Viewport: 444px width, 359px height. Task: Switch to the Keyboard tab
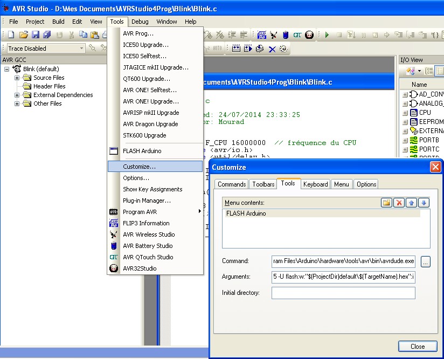click(x=315, y=184)
